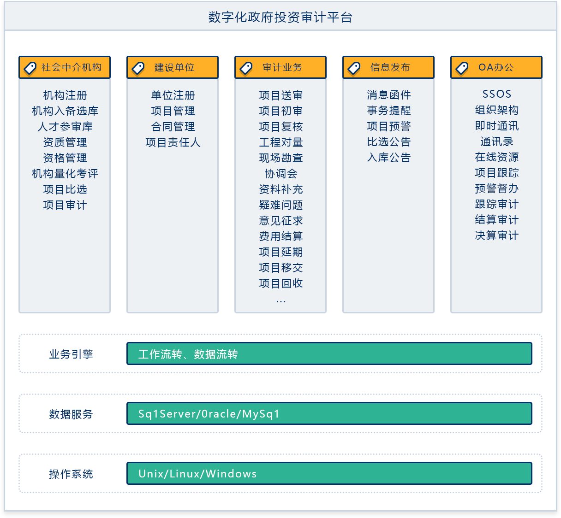Open 比选公告 item
This screenshot has width=561, height=518.
pos(389,142)
